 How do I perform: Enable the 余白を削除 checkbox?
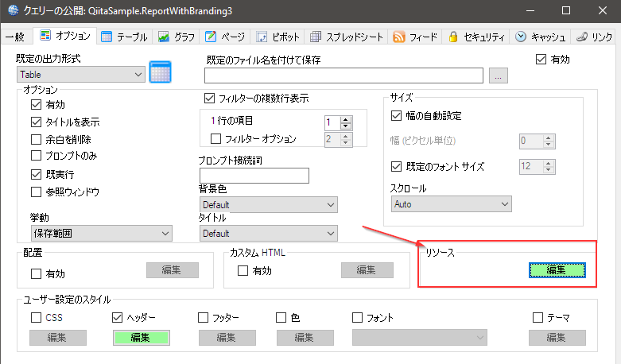click(x=36, y=139)
